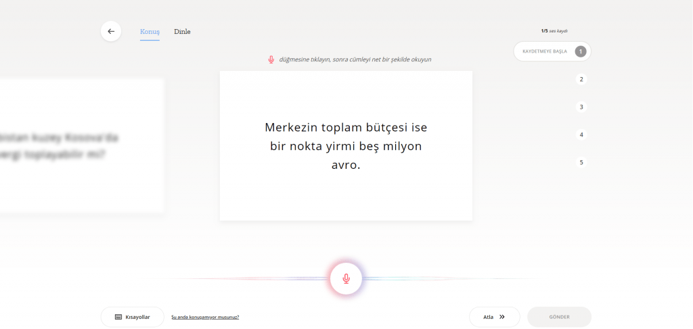The image size is (693, 329).
Task: Go back with the arrow button
Action: (111, 31)
